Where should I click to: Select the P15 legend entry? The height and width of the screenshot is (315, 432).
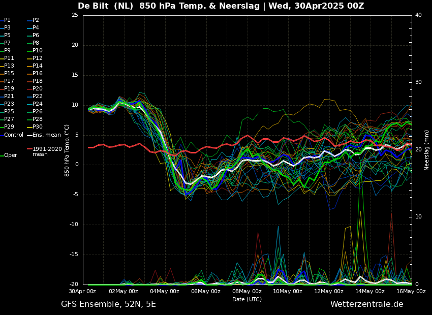[9, 74]
